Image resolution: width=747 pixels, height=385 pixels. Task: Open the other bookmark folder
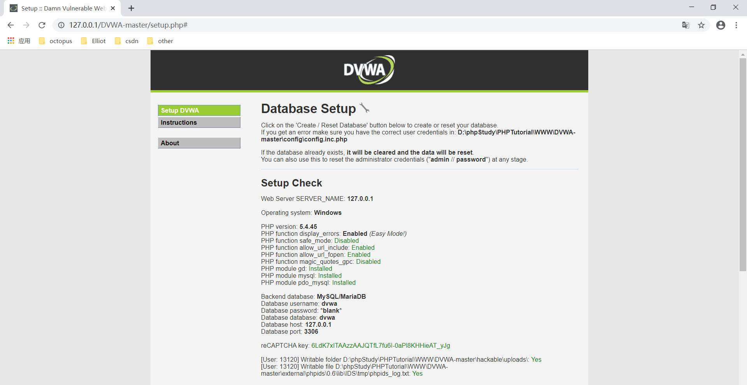(160, 41)
